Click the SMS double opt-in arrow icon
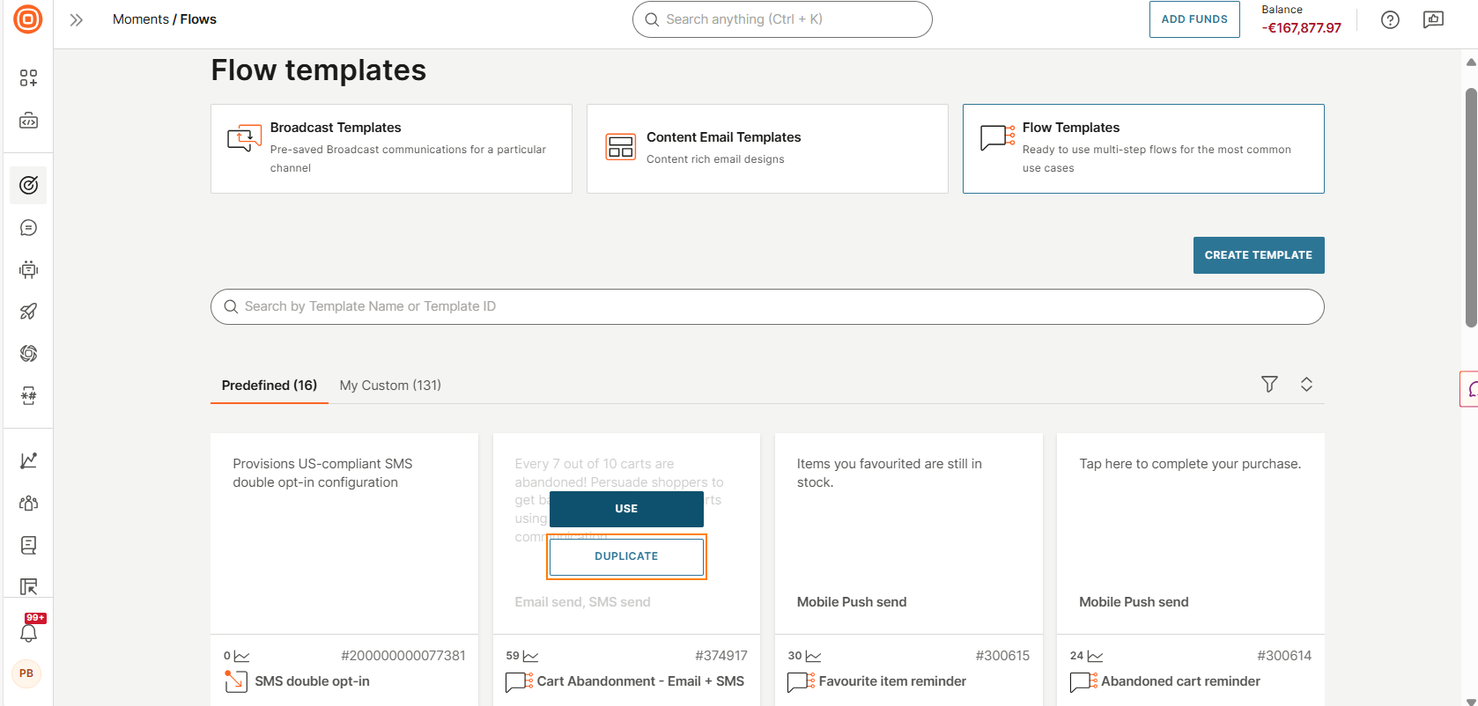Viewport: 1478px width, 706px height. 236,681
